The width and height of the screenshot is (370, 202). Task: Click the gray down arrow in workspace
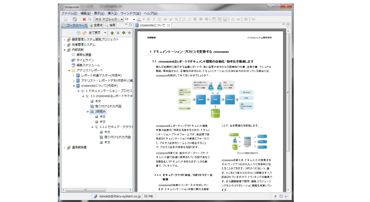pyautogui.click(x=118, y=33)
